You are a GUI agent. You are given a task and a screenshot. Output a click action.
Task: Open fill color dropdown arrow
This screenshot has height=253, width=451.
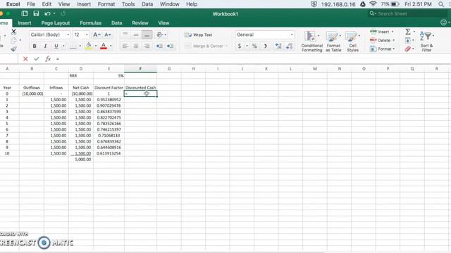coord(96,46)
